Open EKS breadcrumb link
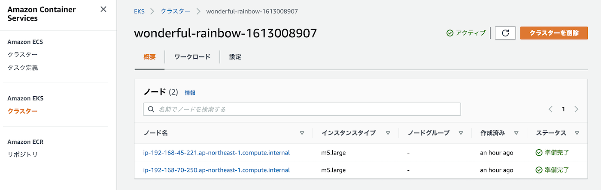Viewport: 601px width, 190px height. click(139, 11)
